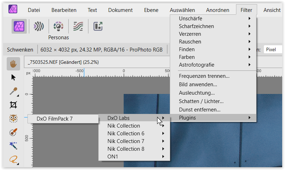This screenshot has width=285, height=170.
Task: Expand the Nik Collection 7 submenu
Action: (134, 141)
